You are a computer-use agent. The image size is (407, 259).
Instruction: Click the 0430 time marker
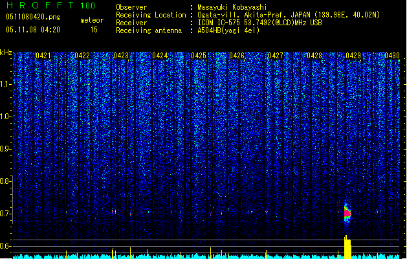(392, 56)
